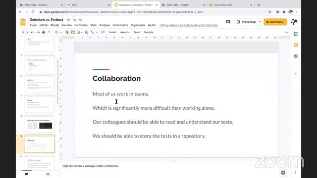Image resolution: width=317 pixels, height=178 pixels.
Task: Select slide 9 thumbnail
Action: (40, 144)
